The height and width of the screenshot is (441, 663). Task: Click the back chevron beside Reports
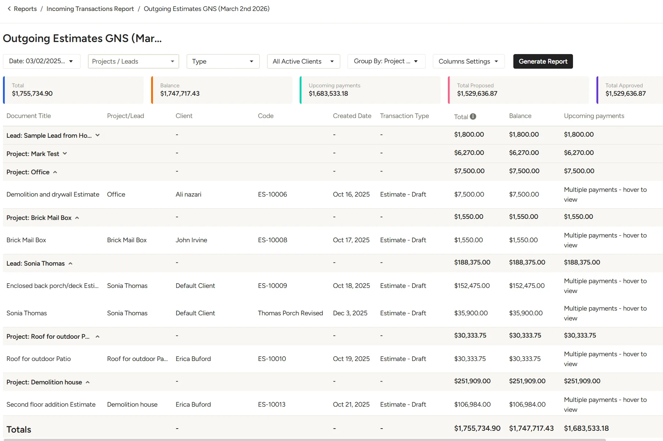[9, 9]
